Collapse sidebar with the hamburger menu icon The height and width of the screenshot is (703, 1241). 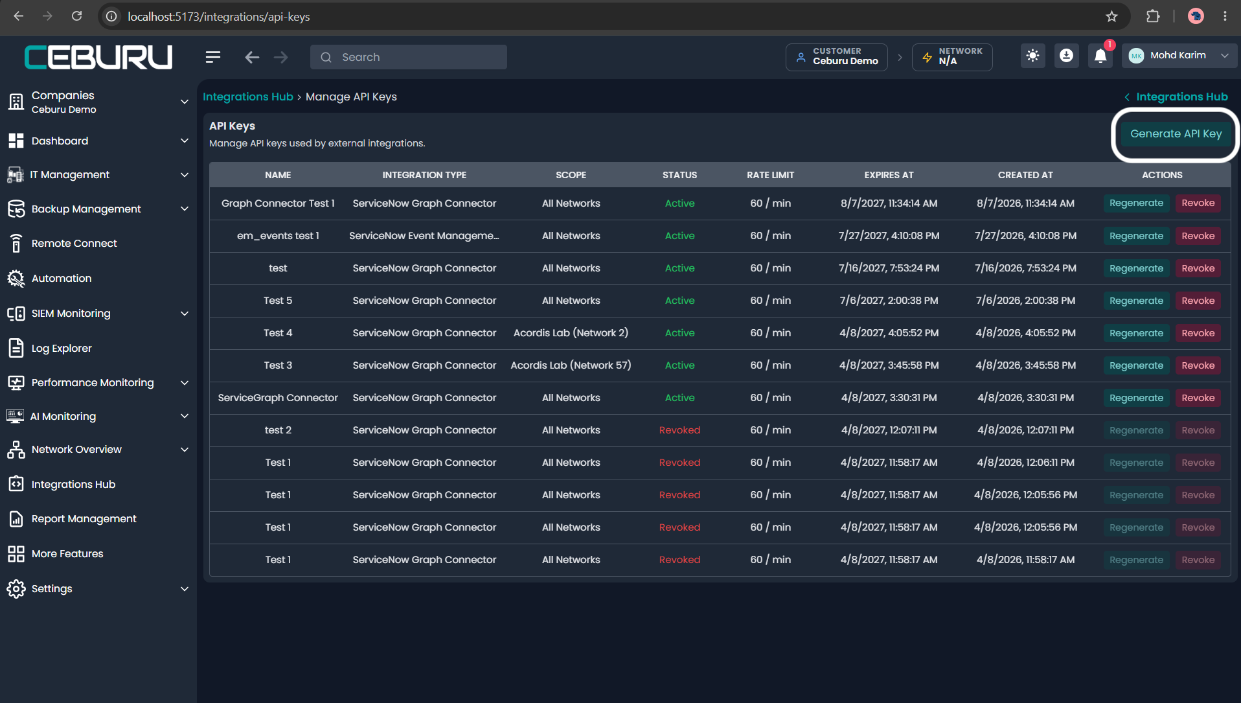(213, 57)
